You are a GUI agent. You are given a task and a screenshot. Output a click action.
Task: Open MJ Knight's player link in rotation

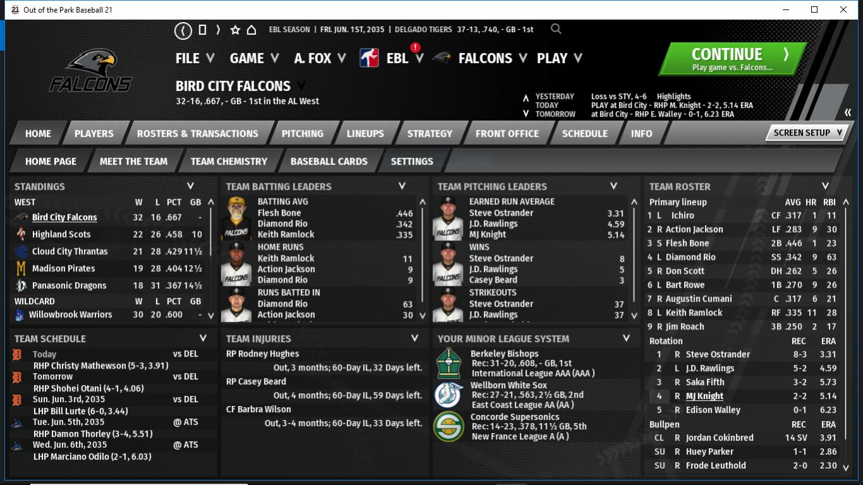(x=704, y=396)
